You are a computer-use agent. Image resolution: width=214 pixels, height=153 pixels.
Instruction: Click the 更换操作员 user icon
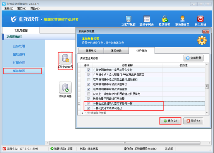[183, 19]
